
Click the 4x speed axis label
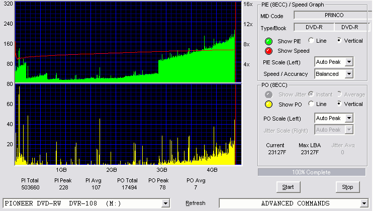(246, 64)
